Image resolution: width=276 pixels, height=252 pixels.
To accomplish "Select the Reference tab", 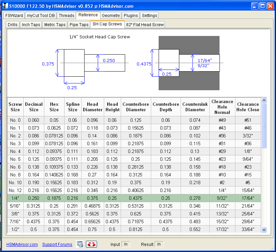I will 88,15.
